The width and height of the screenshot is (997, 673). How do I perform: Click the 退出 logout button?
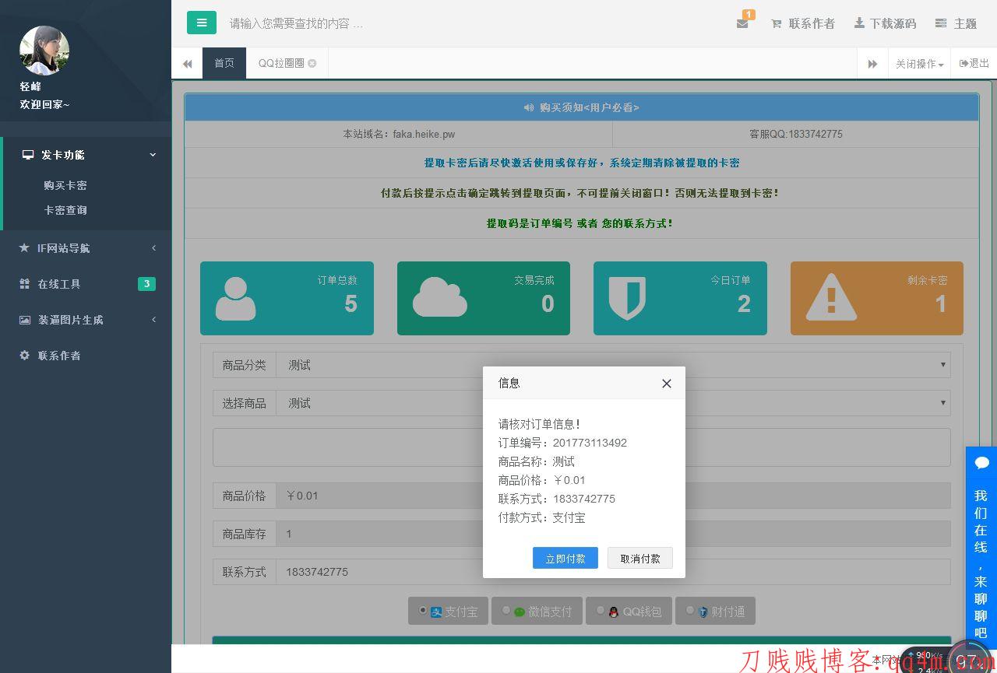coord(974,63)
